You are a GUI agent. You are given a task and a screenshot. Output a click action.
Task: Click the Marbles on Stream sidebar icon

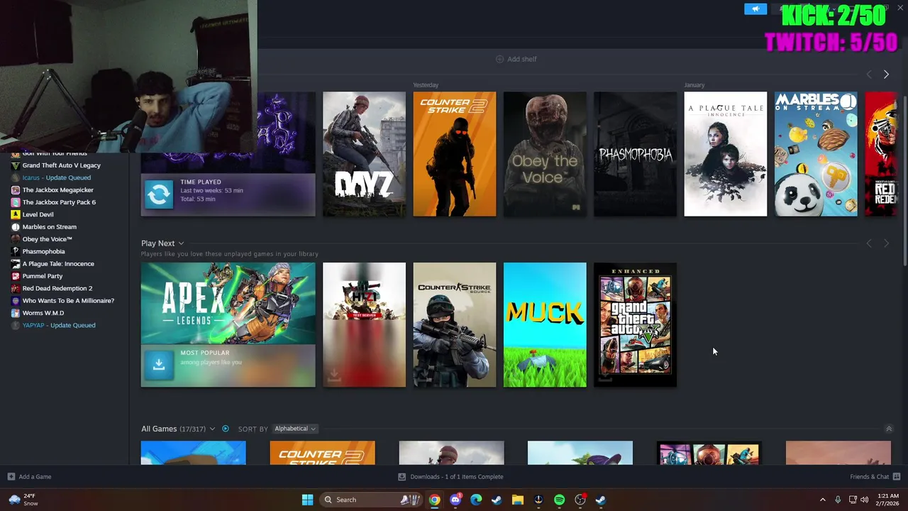pyautogui.click(x=16, y=227)
